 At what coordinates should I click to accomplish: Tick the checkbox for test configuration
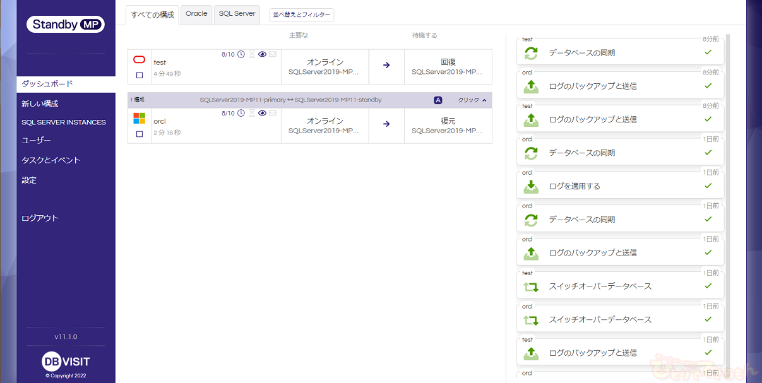pos(140,75)
